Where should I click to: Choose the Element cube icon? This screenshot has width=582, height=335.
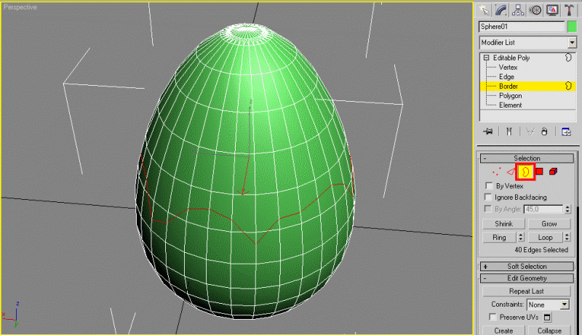click(x=553, y=171)
